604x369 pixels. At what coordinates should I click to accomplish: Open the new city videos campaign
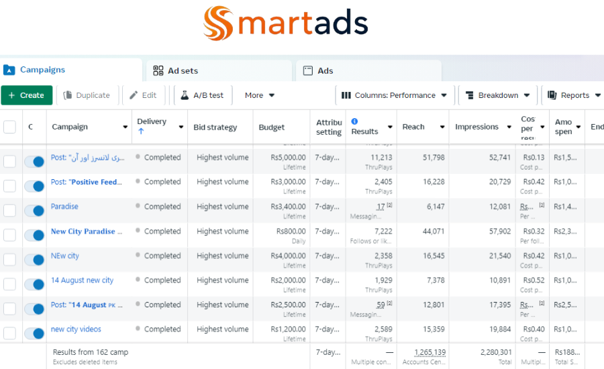point(76,329)
